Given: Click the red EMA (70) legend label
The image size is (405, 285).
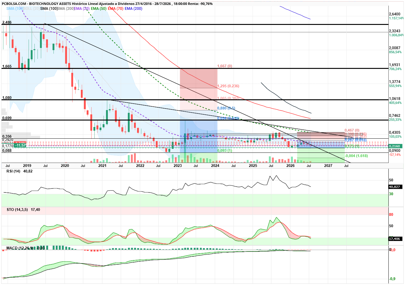Looking at the screenshot, I should [116, 9].
